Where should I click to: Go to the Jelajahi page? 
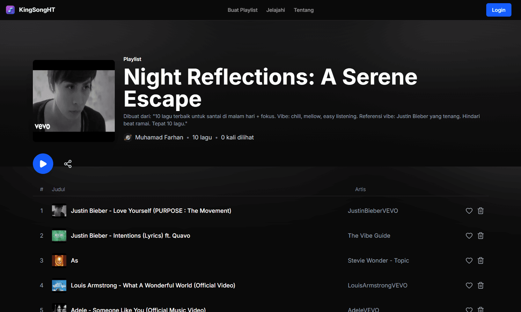[275, 10]
